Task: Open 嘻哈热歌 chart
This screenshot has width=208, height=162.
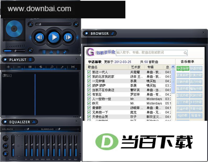Action: [x=196, y=88]
